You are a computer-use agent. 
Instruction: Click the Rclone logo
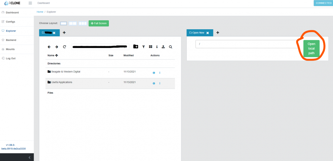12,3
